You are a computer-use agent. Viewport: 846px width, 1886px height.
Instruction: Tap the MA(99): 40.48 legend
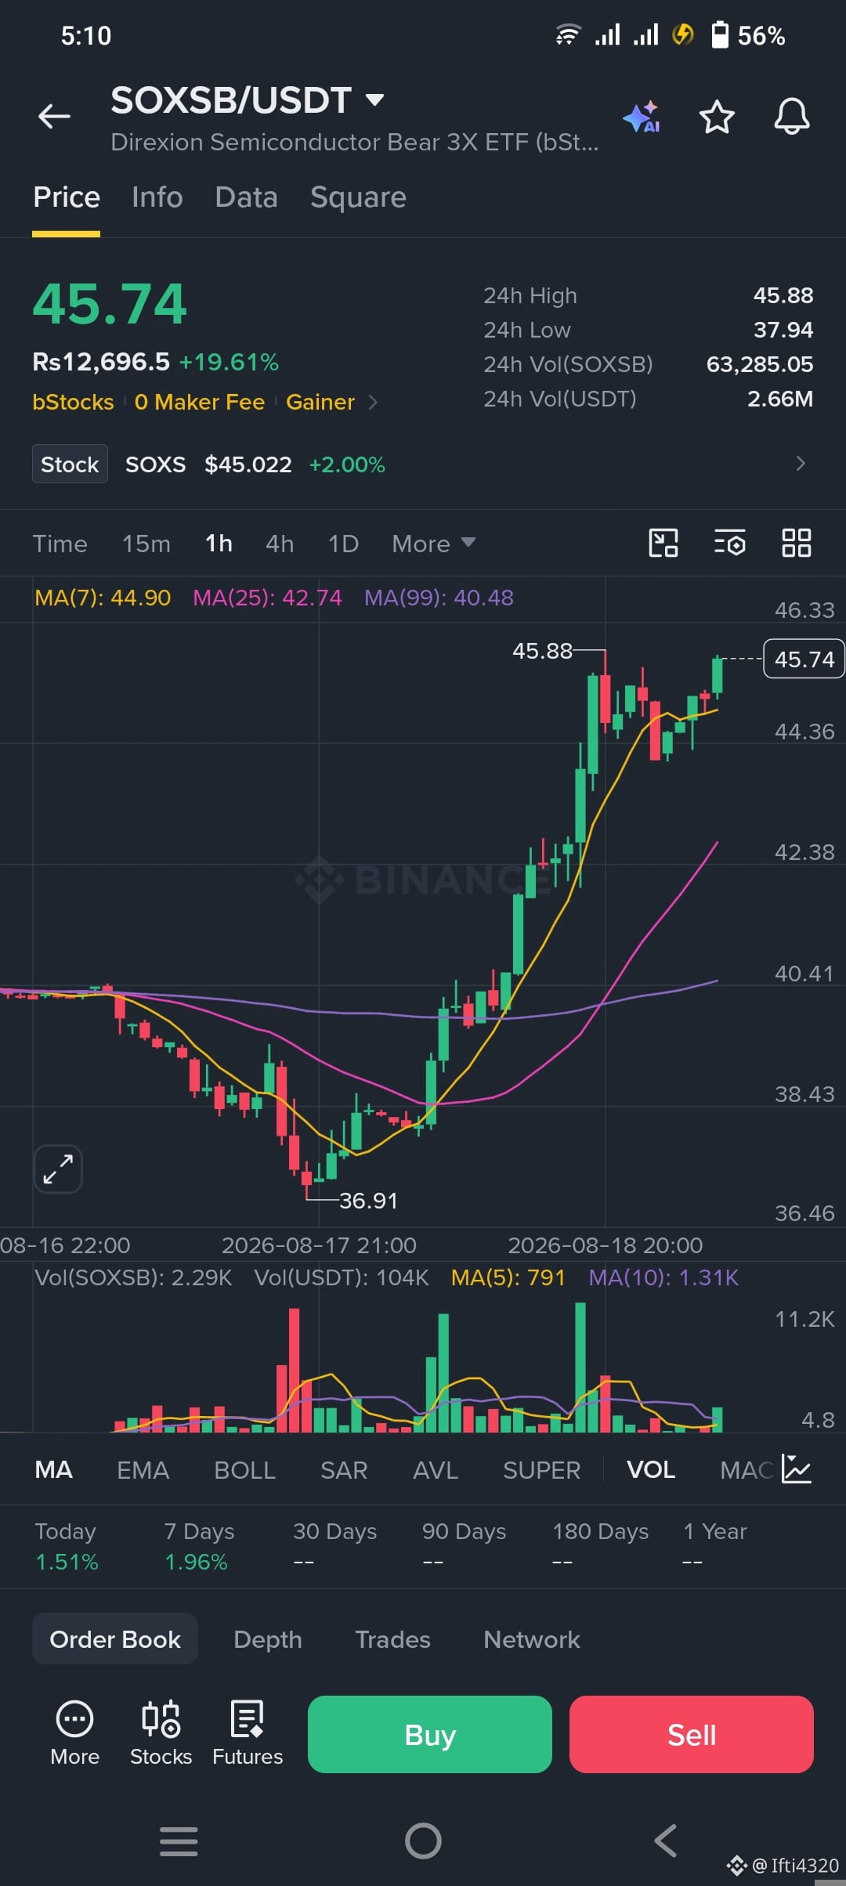[x=439, y=598]
